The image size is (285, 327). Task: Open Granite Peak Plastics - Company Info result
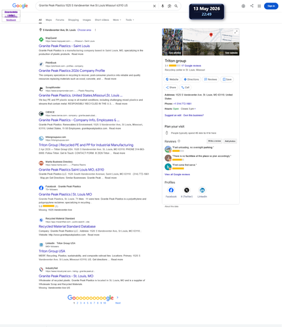(79, 120)
